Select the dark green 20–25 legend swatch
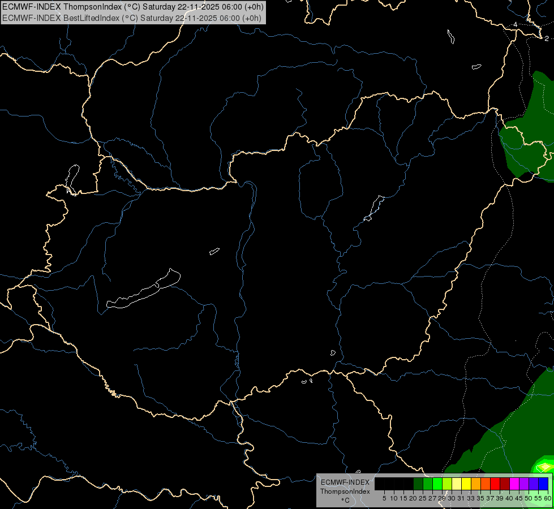The height and width of the screenshot is (509, 554). tap(418, 484)
